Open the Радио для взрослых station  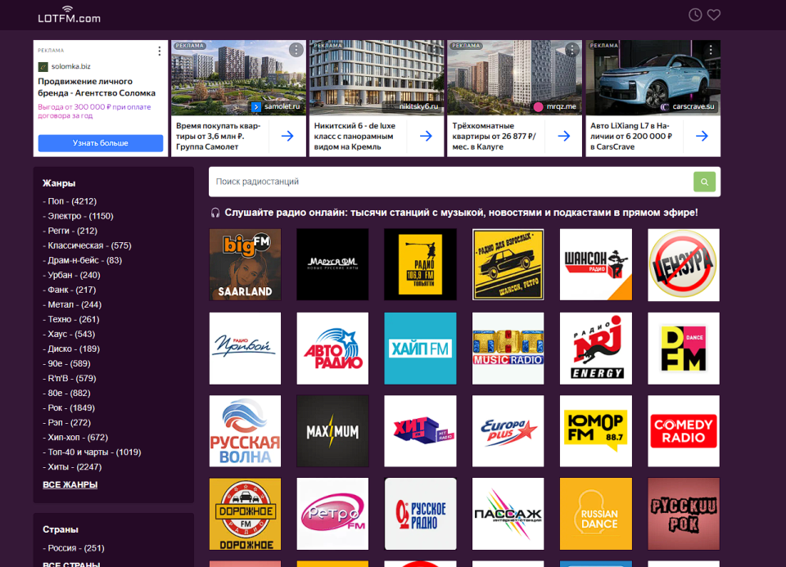508,265
